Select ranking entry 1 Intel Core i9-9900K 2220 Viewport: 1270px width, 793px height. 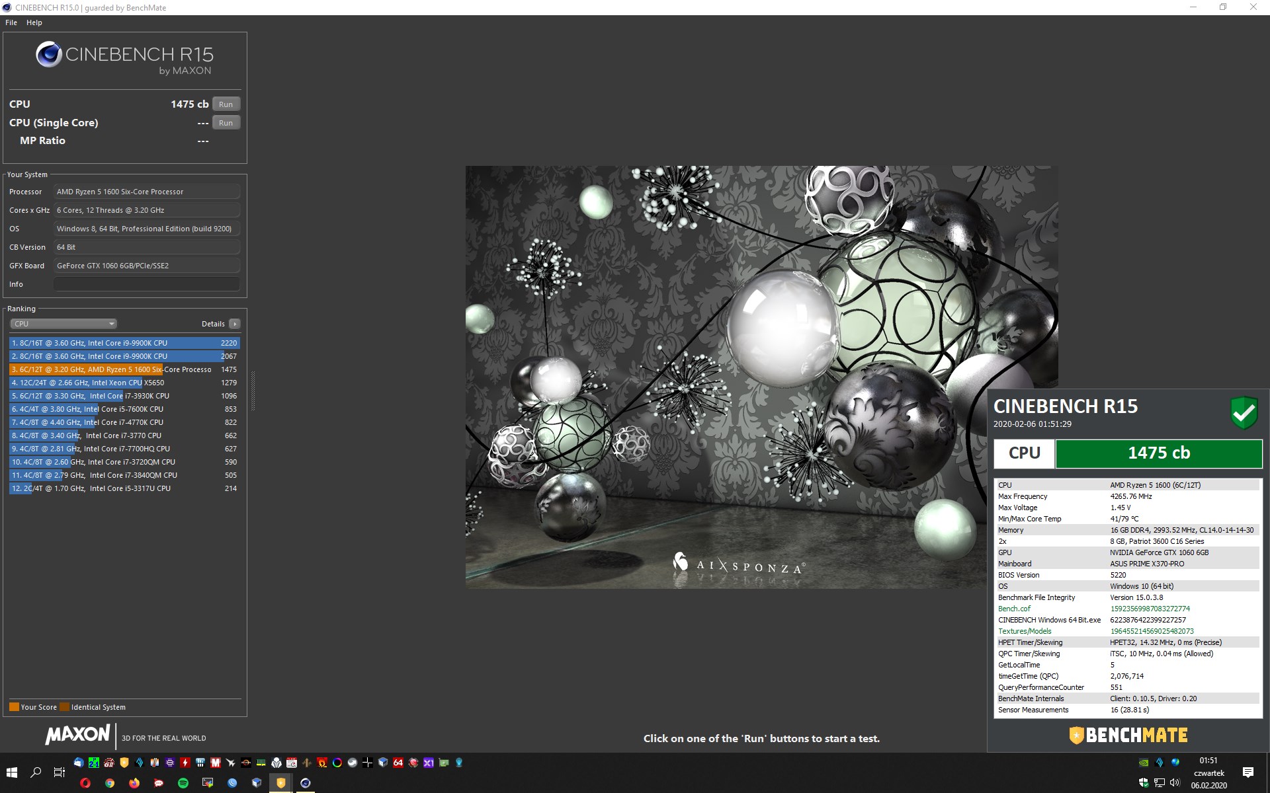click(124, 343)
